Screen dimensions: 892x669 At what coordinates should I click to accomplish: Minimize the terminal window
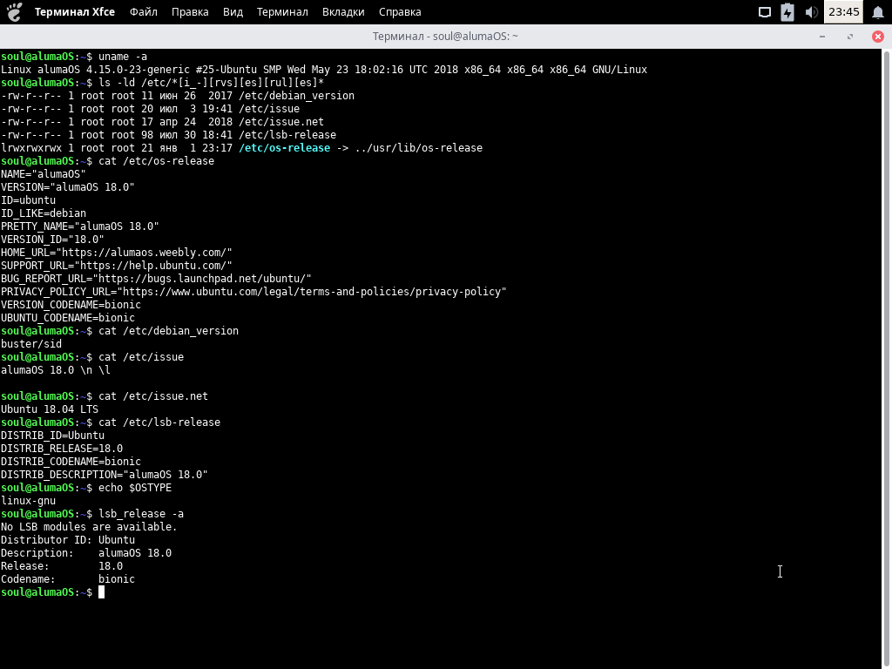click(822, 37)
